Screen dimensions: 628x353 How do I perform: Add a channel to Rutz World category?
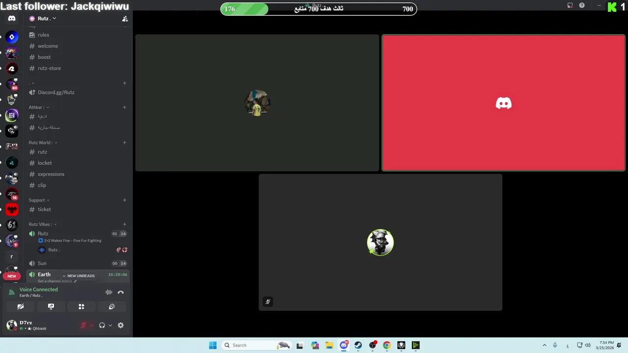point(125,143)
